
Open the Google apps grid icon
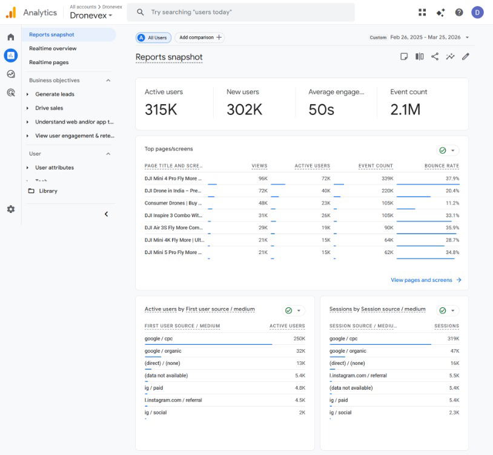[422, 12]
